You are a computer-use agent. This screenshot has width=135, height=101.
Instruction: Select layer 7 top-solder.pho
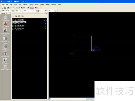(18, 28)
